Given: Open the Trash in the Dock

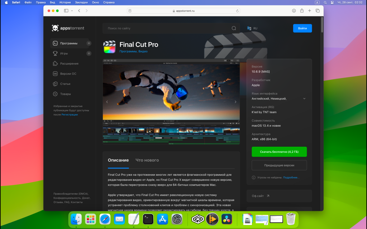Looking at the screenshot, I should 291,219.
